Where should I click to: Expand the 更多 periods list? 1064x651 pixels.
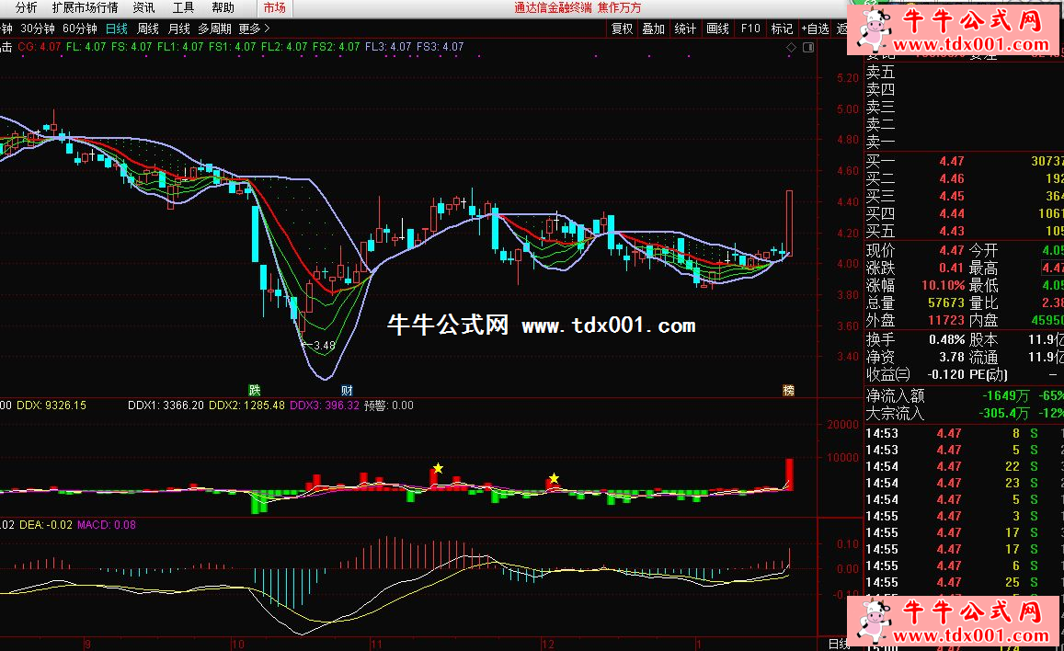[x=249, y=29]
